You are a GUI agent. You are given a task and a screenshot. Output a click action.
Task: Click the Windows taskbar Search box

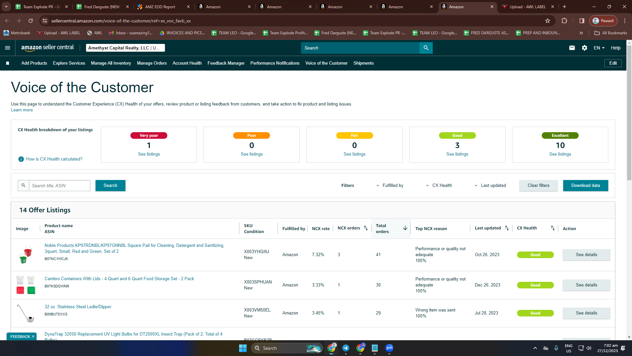coord(287,348)
